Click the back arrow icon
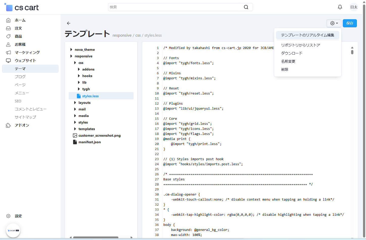Screen dimensions: 366x240 68,23
